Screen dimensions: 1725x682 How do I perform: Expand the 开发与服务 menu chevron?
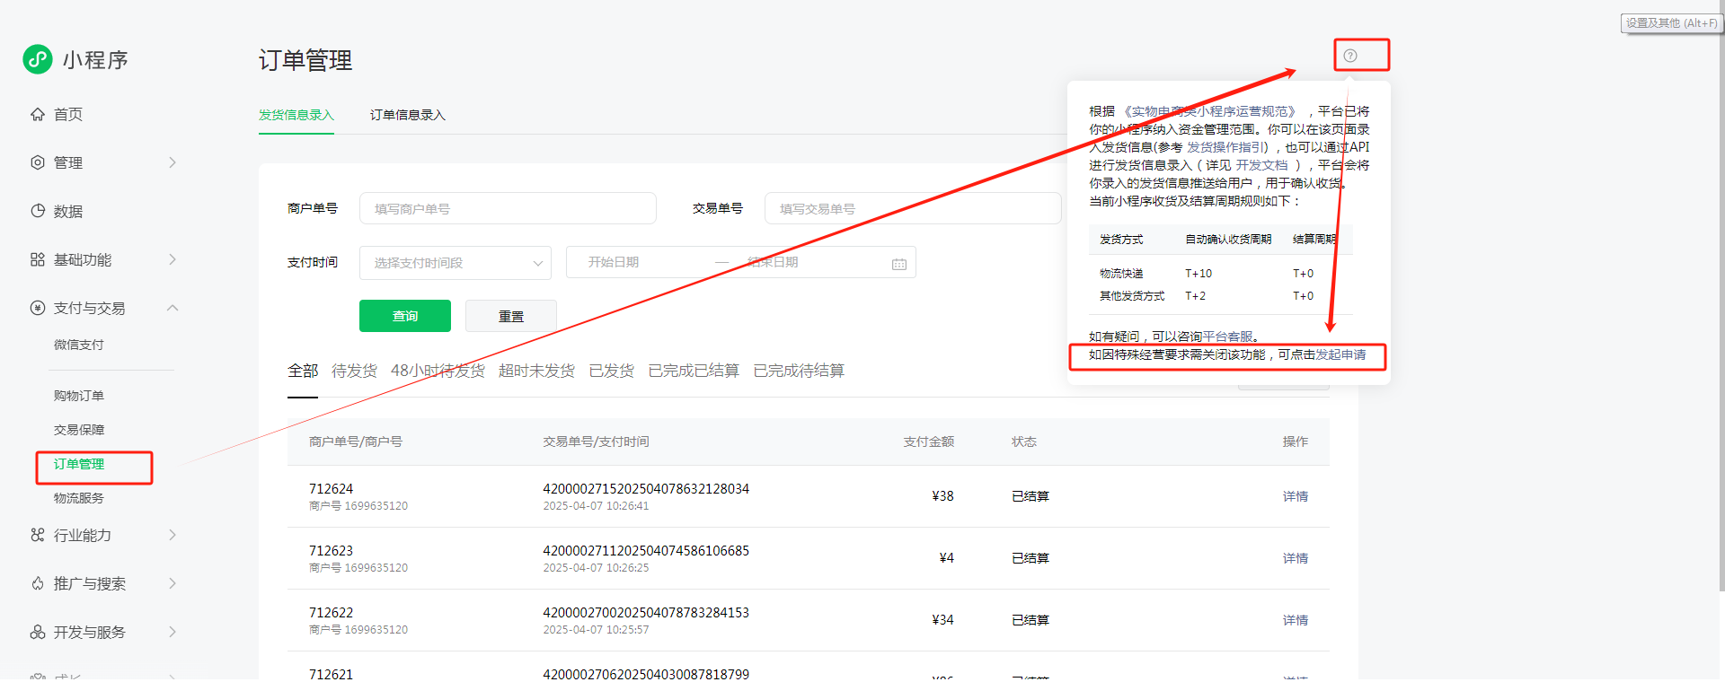tap(172, 632)
